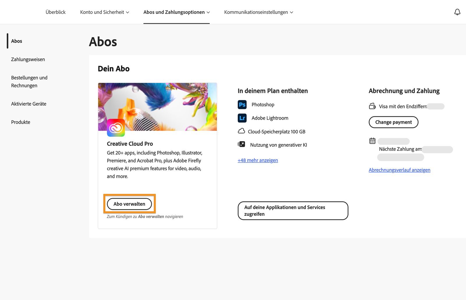The width and height of the screenshot is (466, 300).
Task: Click the Creative Cloud Pro plan title
Action: 130,144
